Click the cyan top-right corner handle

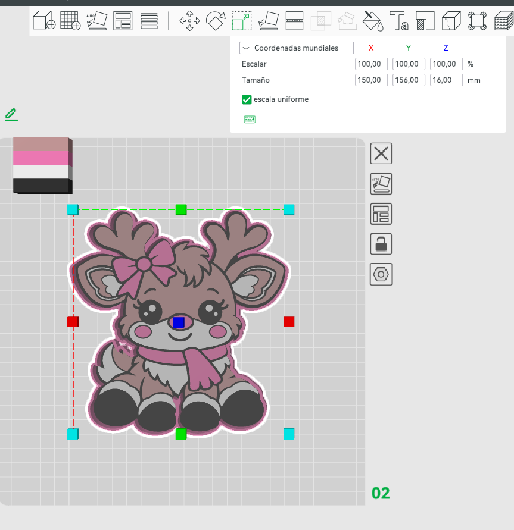click(289, 209)
